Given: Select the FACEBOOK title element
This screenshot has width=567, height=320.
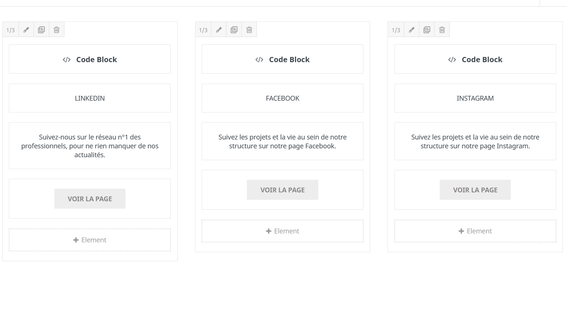Looking at the screenshot, I should (282, 98).
